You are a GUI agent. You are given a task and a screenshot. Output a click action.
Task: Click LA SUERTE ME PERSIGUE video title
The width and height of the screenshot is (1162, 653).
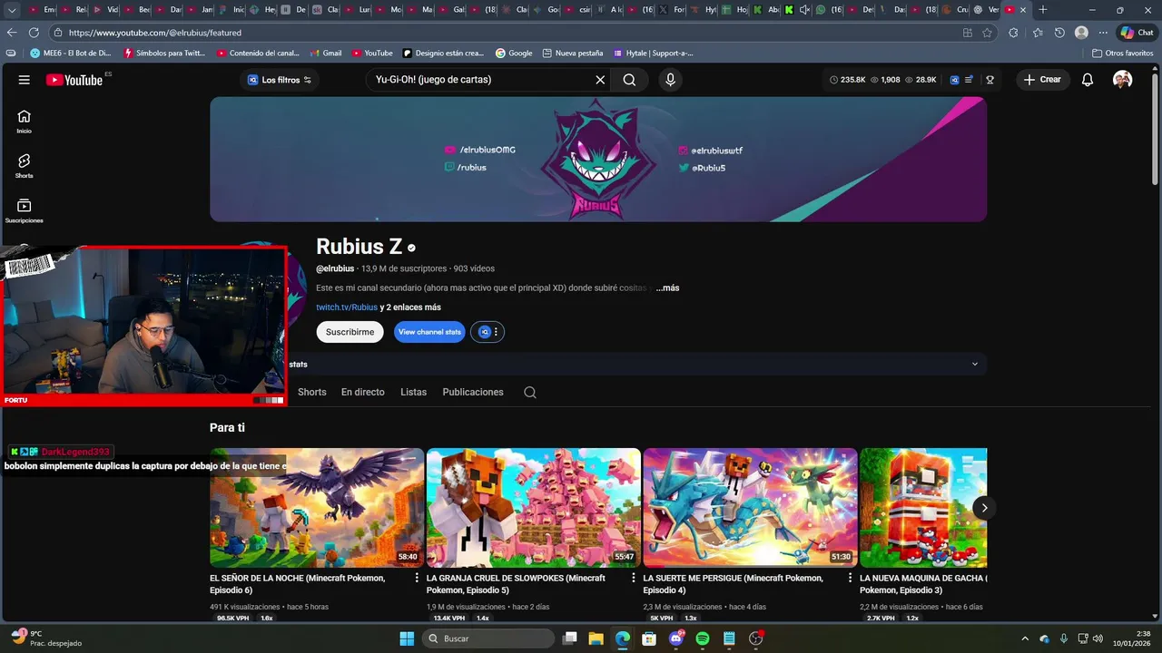pos(734,583)
